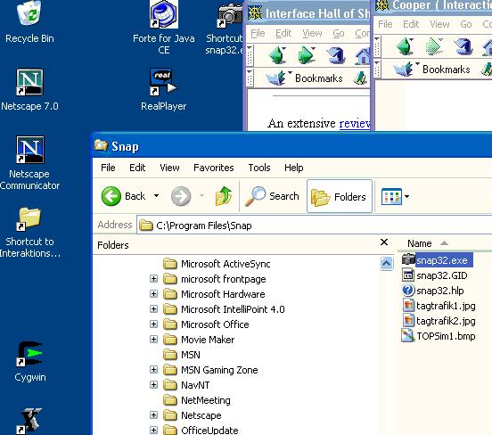Select TOPSim1.bmp in file list
Screen dimensions: 492x435
pos(439,336)
